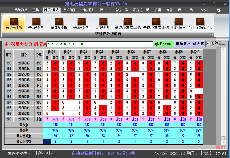Open the 系统数据 menu
The width and height of the screenshot is (230, 158).
point(21,10)
